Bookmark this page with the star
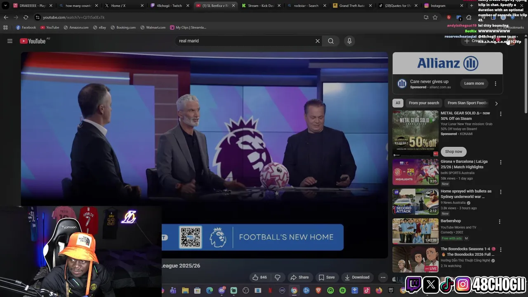Screen dimensions: 528x297 coord(435,17)
